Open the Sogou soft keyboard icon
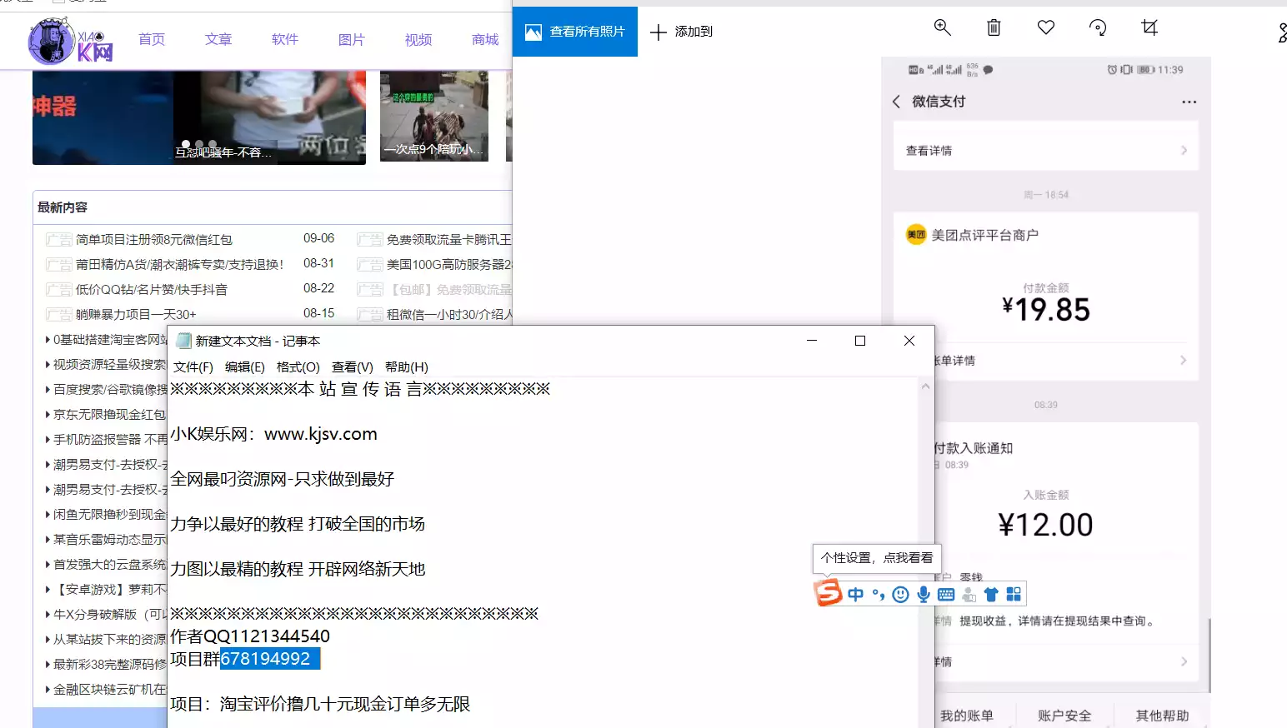Screen dimensions: 1287x728 [946, 594]
